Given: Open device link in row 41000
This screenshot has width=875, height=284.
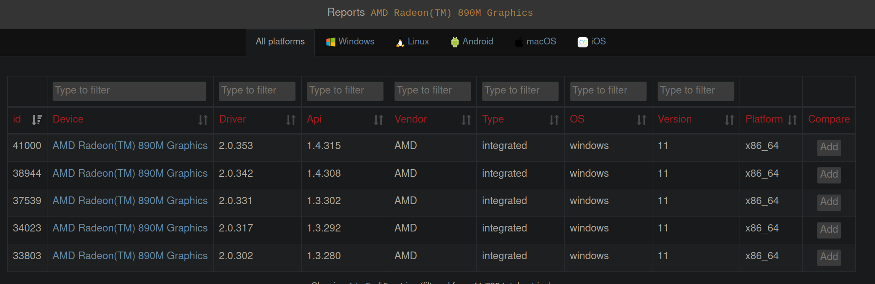Looking at the screenshot, I should (x=130, y=146).
